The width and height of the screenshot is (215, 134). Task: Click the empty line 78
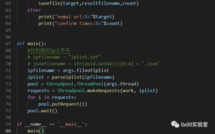coord(115,118)
